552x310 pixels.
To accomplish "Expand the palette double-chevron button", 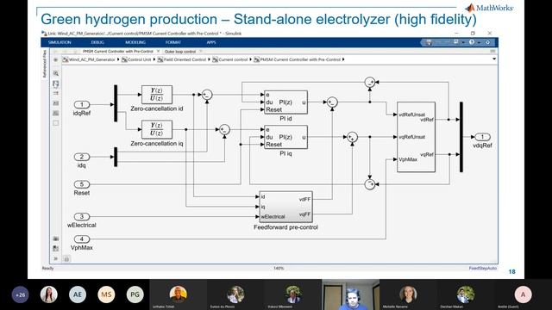I will tap(55, 258).
